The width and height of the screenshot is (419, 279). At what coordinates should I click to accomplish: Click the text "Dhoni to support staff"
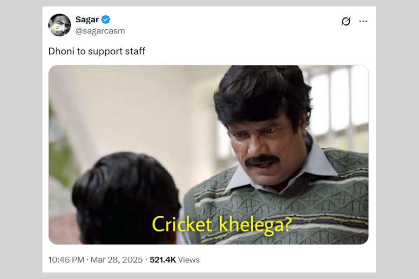97,51
